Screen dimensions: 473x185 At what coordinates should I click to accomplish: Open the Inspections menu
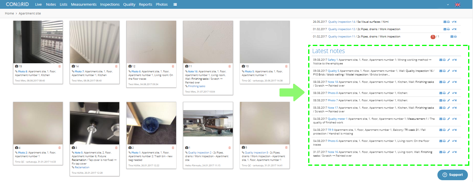pyautogui.click(x=110, y=5)
